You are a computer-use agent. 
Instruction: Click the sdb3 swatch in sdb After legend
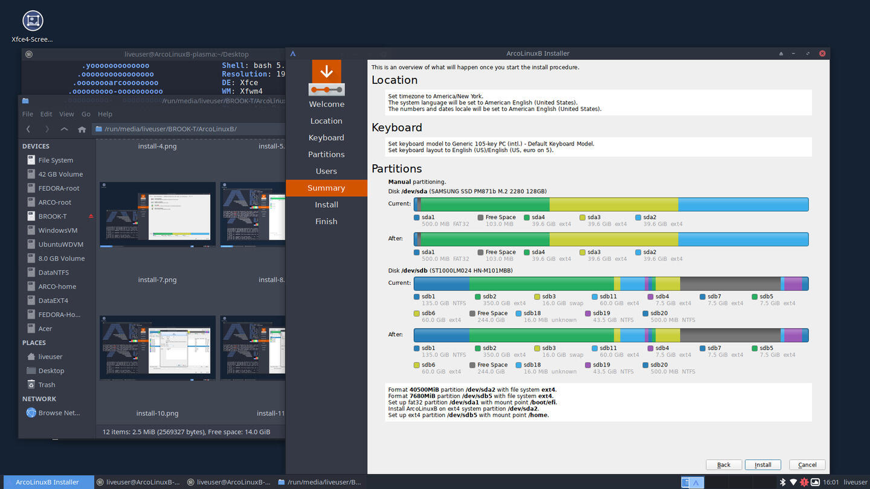pyautogui.click(x=537, y=348)
